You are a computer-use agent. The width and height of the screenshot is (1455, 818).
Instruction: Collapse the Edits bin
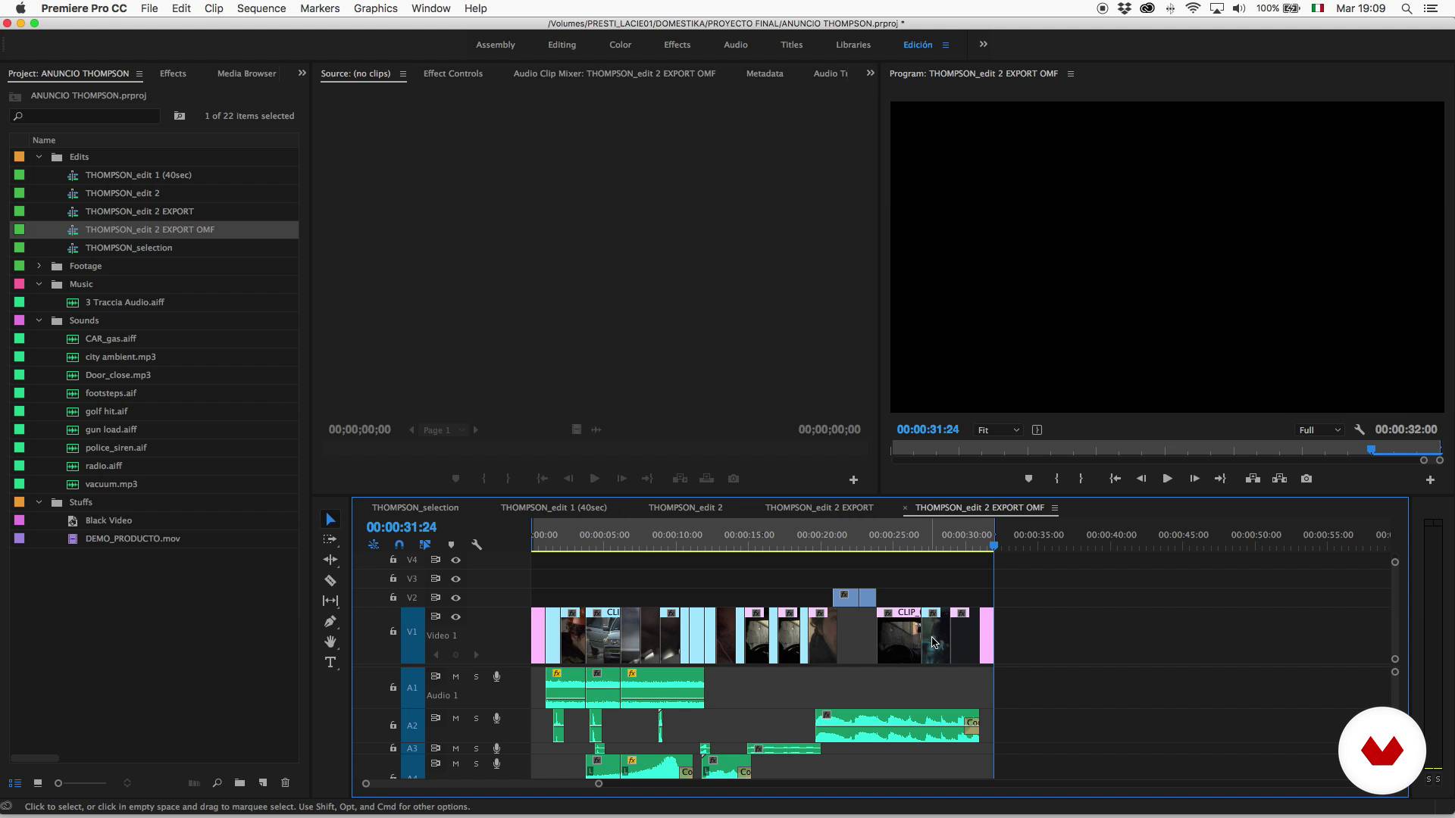tap(39, 157)
